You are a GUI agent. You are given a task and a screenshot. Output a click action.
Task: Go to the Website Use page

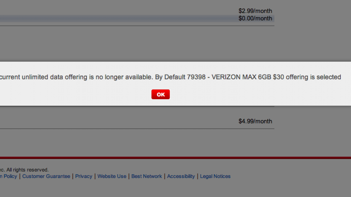pos(112,176)
